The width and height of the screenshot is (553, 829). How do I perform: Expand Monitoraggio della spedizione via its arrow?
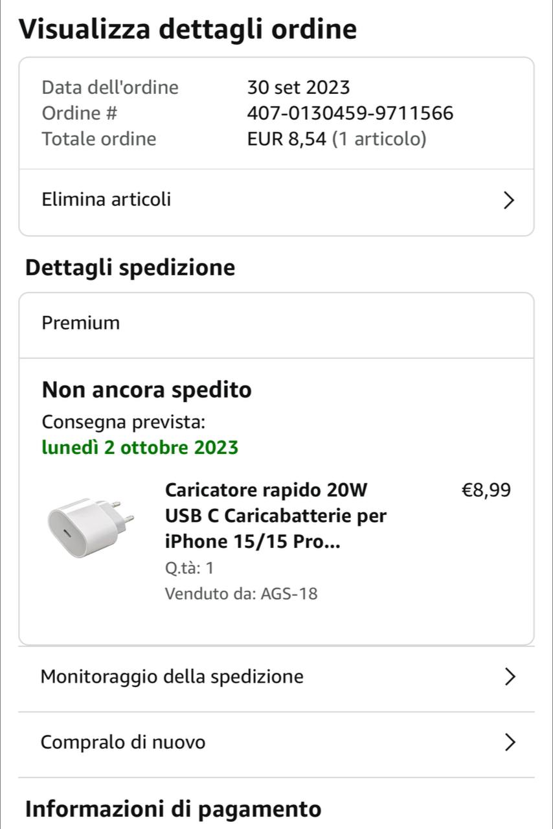coord(510,677)
